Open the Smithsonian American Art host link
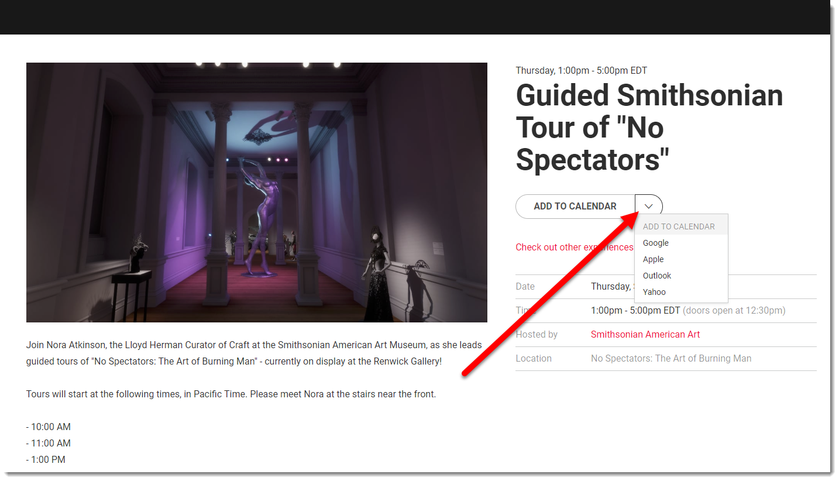The height and width of the screenshot is (481, 839). (645, 335)
